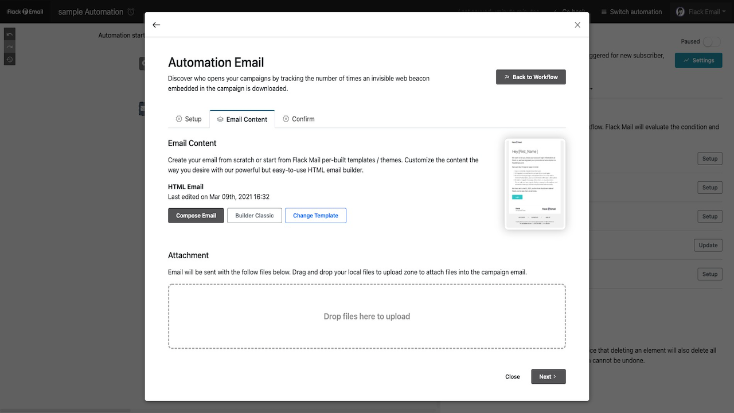734x413 pixels.
Task: Click the Back to Workflow button
Action: [531, 77]
